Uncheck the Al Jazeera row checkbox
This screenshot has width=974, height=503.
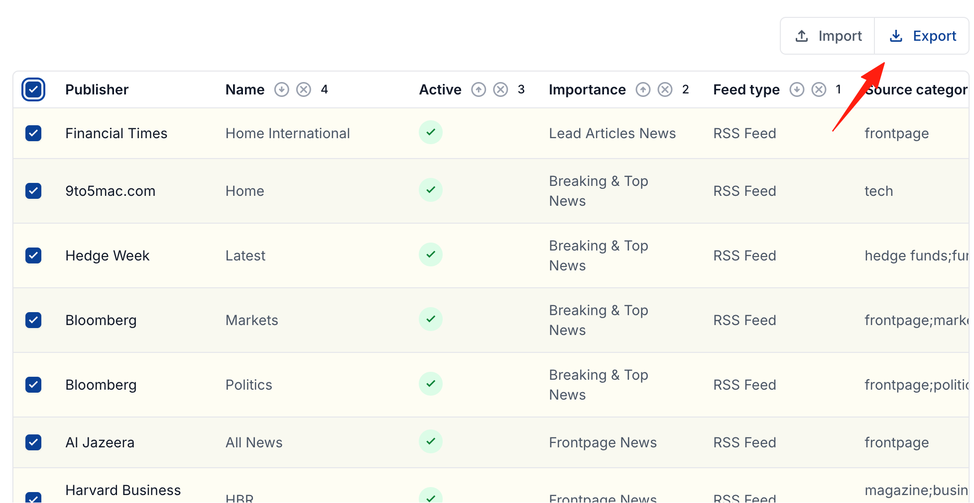pyautogui.click(x=33, y=442)
